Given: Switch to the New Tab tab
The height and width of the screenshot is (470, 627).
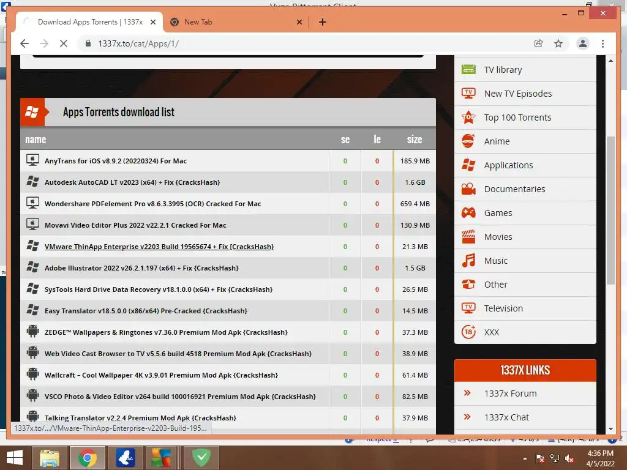Looking at the screenshot, I should pyautogui.click(x=236, y=22).
